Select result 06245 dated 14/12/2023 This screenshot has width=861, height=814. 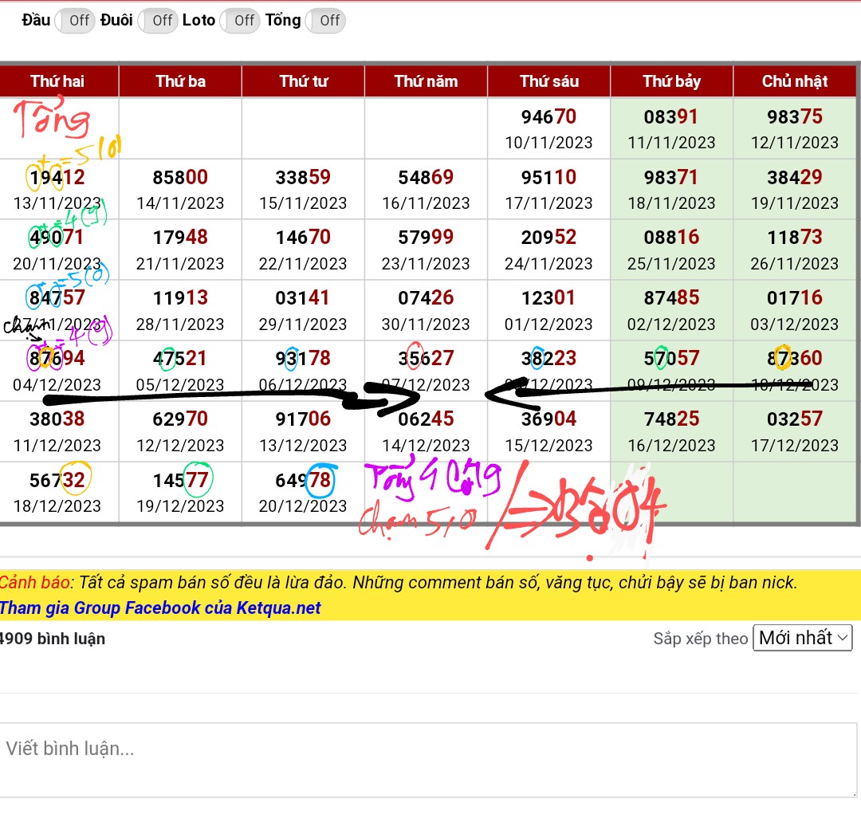(426, 419)
